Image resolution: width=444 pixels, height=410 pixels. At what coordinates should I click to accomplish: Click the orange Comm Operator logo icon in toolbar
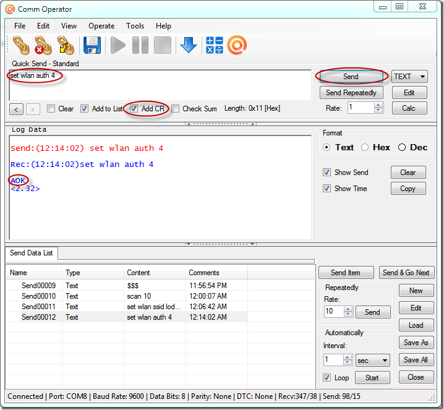coord(237,45)
